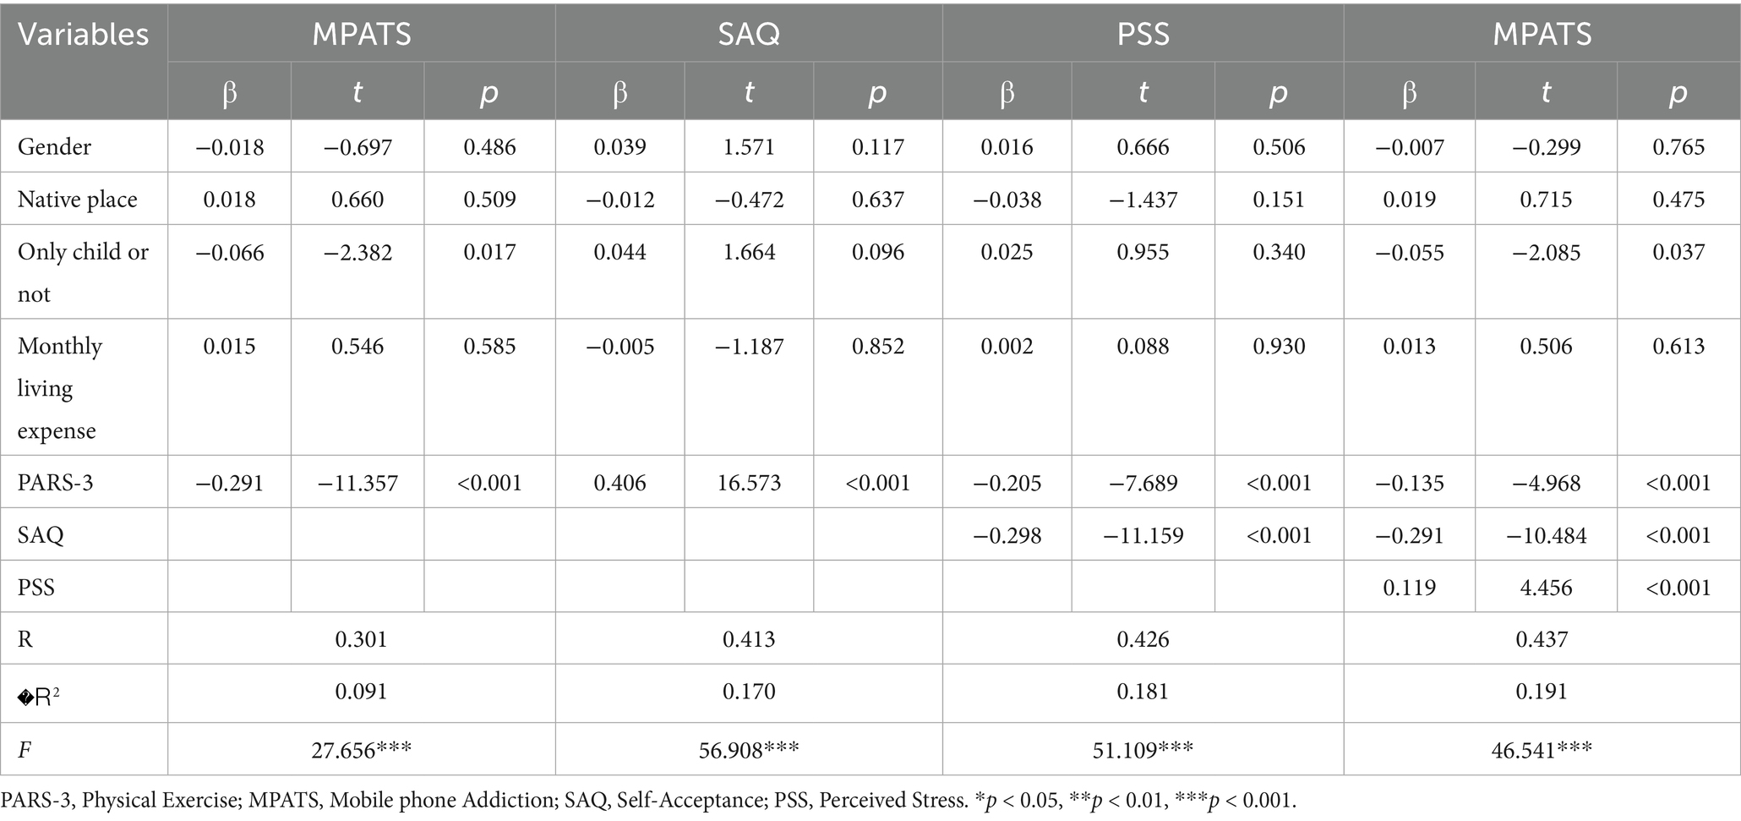Screen dimensions: 1741x821
Task: Click the t value 16.573
Action: click(749, 483)
